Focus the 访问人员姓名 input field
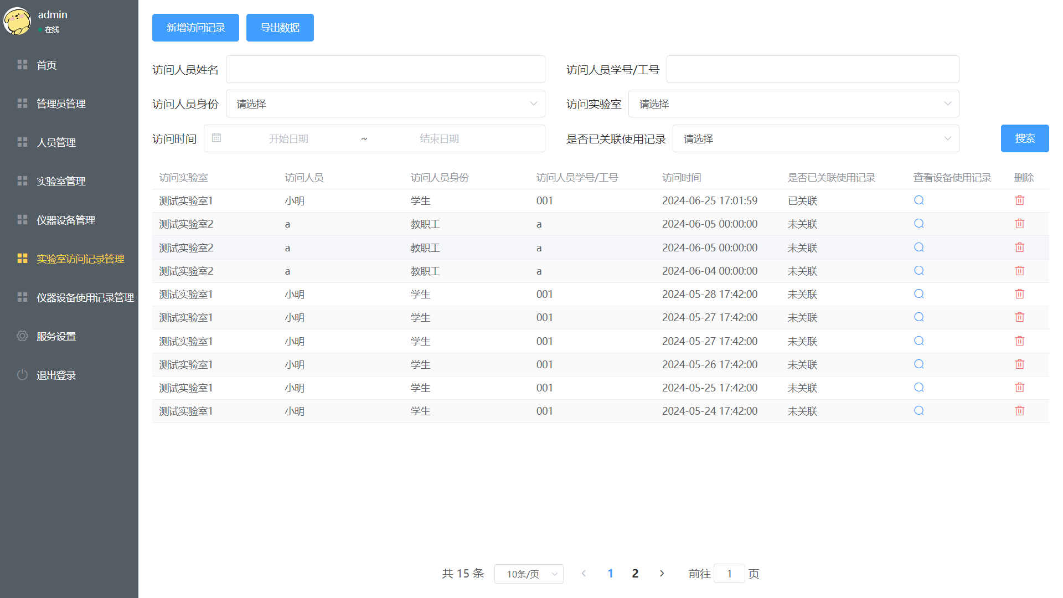1063x598 pixels. (385, 69)
